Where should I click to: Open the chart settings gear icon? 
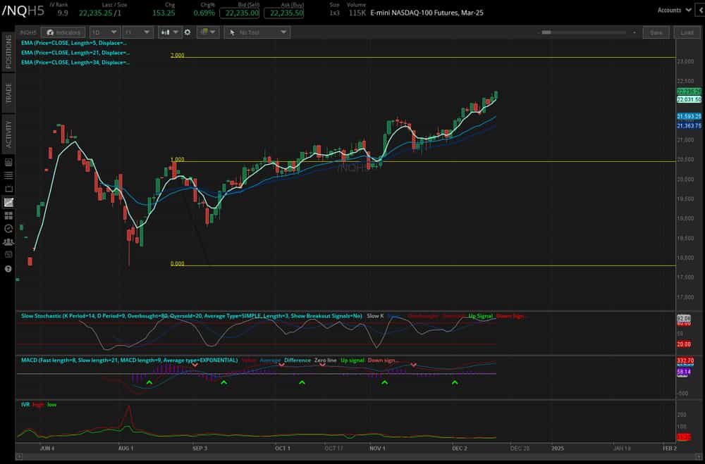click(x=187, y=32)
